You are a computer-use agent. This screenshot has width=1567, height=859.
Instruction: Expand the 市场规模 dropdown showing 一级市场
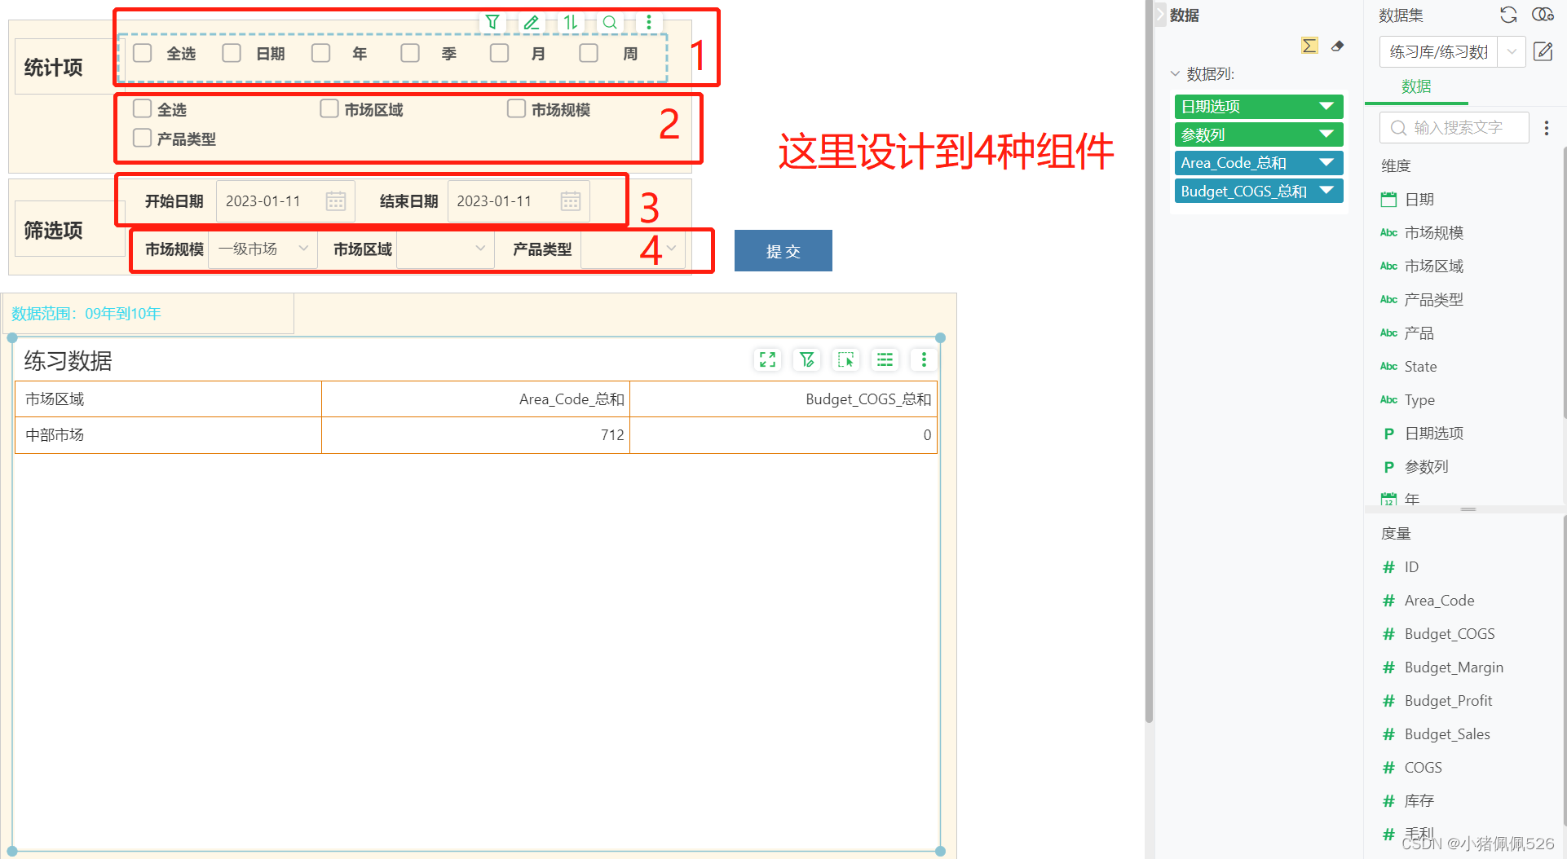click(303, 249)
